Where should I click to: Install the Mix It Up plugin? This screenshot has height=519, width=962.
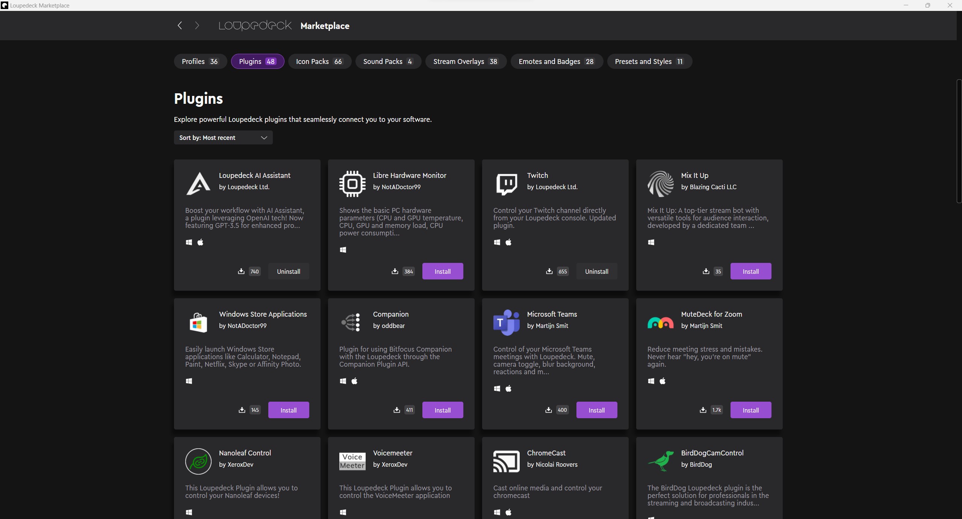[x=751, y=271]
